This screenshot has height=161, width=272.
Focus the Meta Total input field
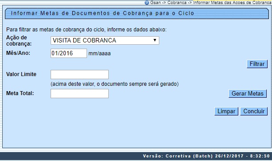point(79,94)
